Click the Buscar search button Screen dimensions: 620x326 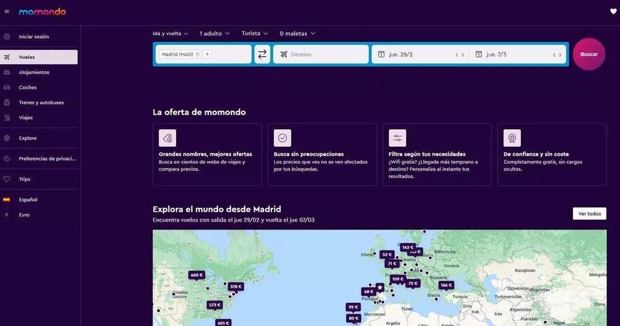point(589,54)
